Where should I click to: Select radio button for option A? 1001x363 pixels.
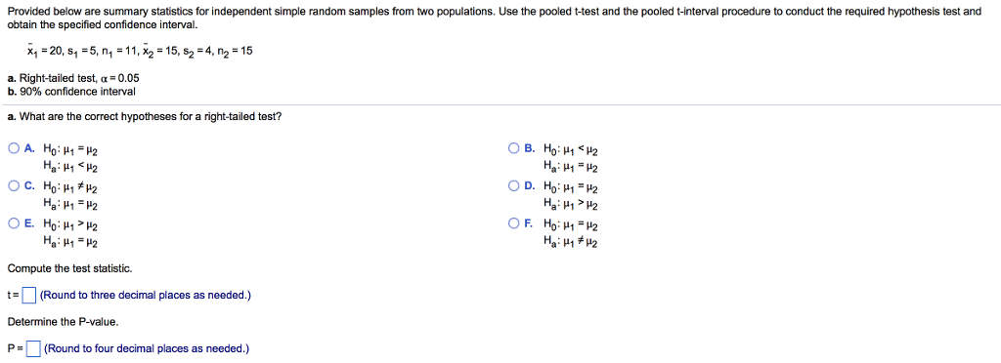coord(15,149)
